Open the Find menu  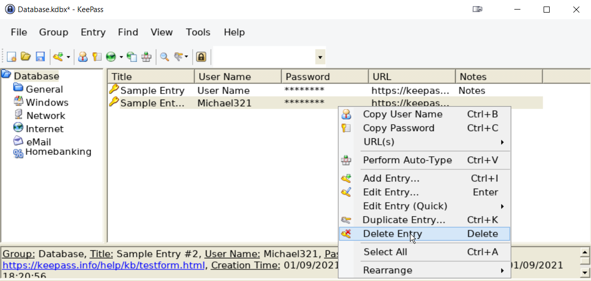point(128,32)
